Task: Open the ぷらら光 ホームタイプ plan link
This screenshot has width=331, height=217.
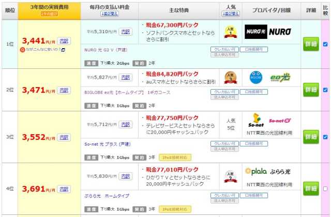Action: 107,196
